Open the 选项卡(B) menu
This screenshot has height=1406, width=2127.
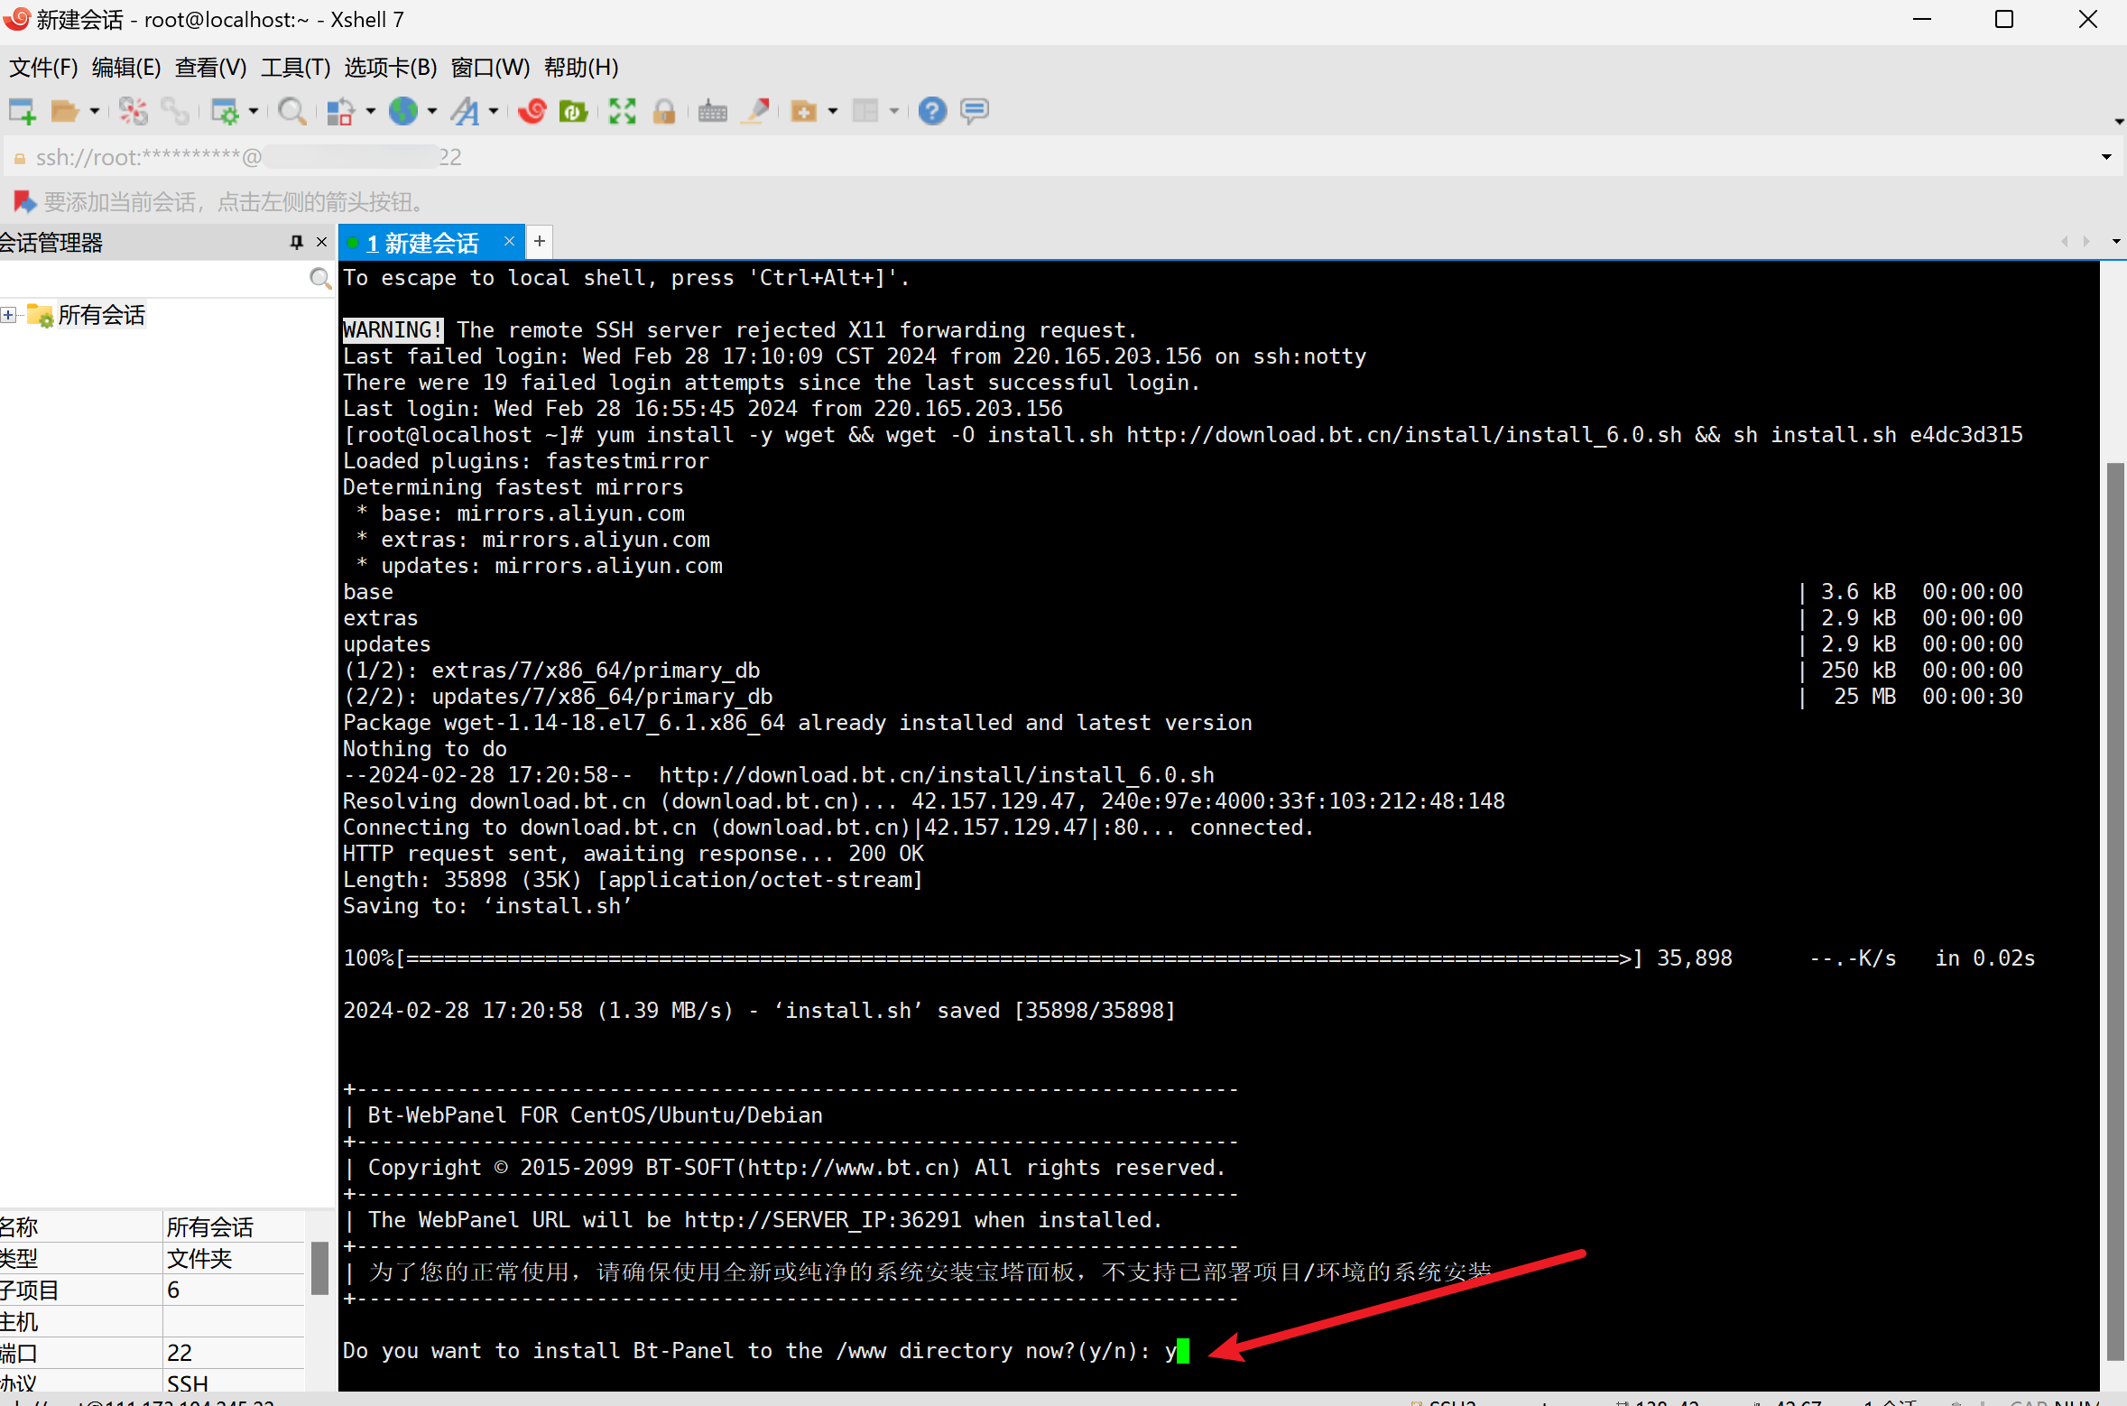[x=390, y=68]
